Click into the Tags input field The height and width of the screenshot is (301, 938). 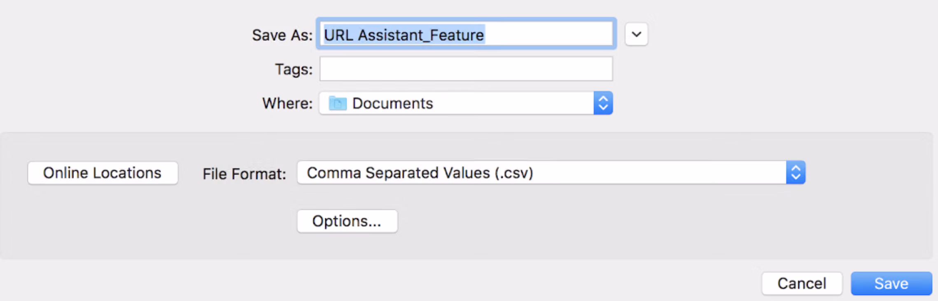[x=466, y=69]
